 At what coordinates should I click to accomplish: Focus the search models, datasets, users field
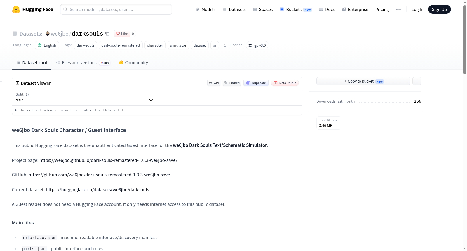point(116,9)
